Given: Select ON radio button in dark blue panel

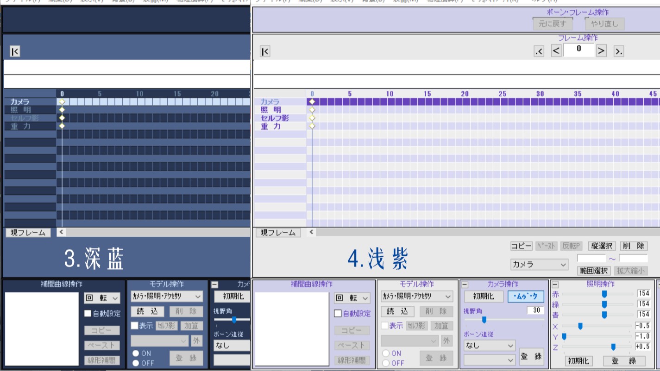Looking at the screenshot, I should [136, 353].
